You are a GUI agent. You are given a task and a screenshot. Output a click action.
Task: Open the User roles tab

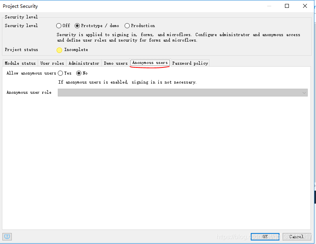52,63
